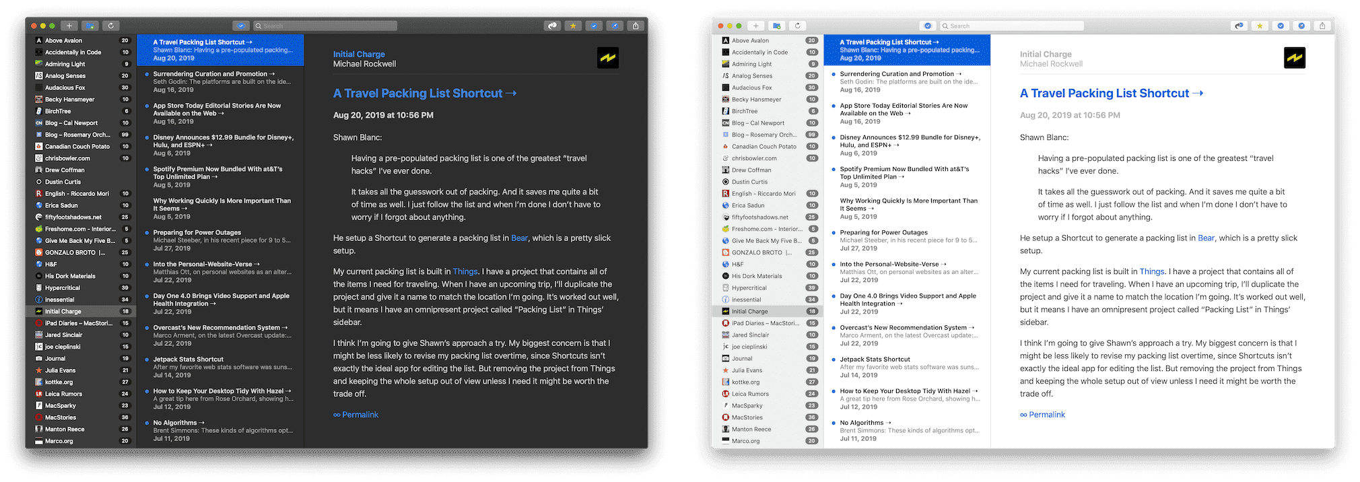This screenshot has width=1360, height=482.
Task: Open 'Overcast's New Recommendation System' in light list
Action: [x=907, y=335]
